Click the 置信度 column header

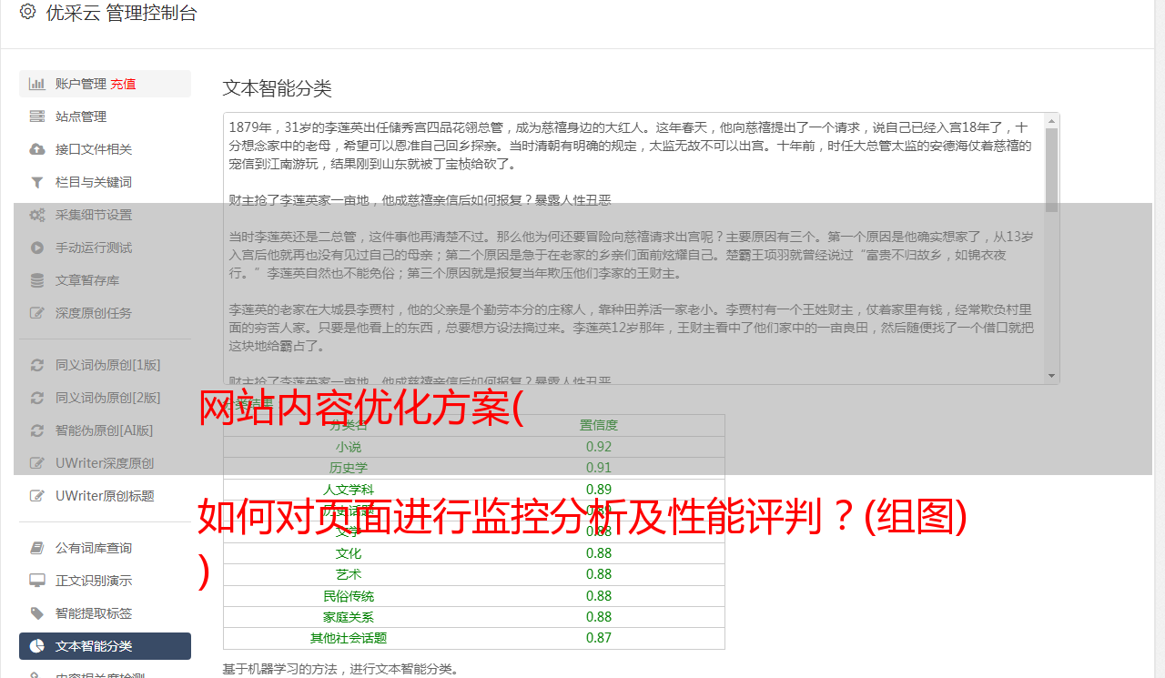coord(599,425)
